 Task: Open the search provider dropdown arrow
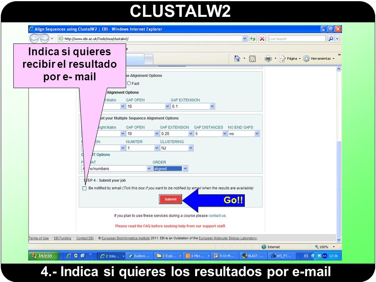(x=337, y=39)
